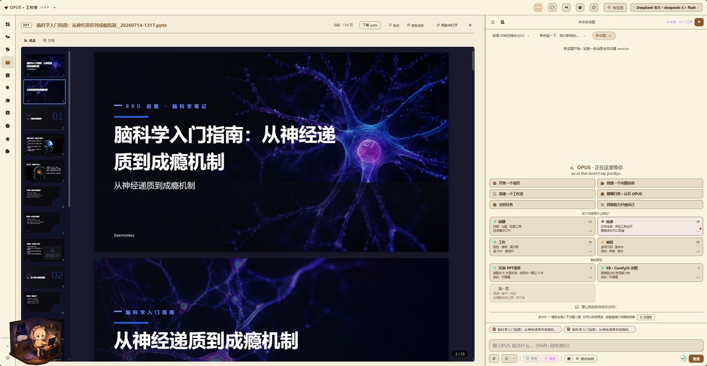Add new topic with the brown plus button
The width and height of the screenshot is (707, 366).
click(699, 22)
